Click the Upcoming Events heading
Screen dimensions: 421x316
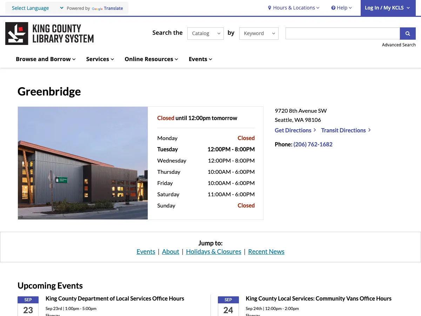[50, 285]
